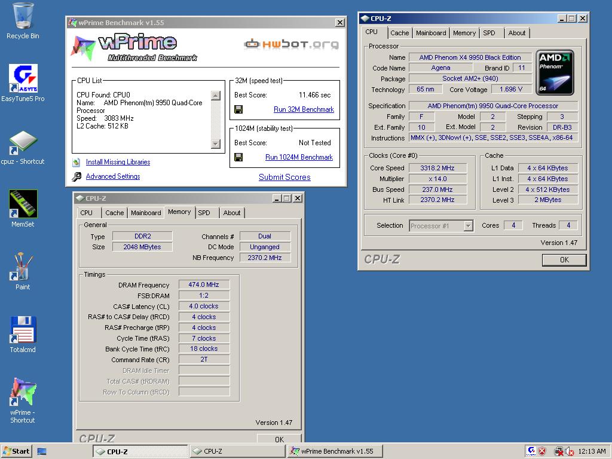612x459 pixels.
Task: Open Memory tab in right CPU-Z window
Action: coord(464,33)
